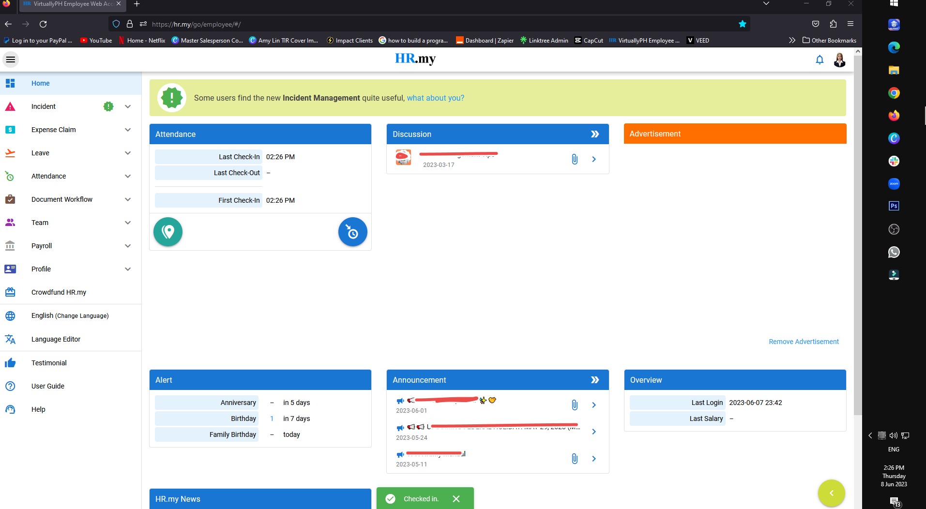Click the Remove Advertisement link
Screen dimensions: 926x509
tap(804, 342)
